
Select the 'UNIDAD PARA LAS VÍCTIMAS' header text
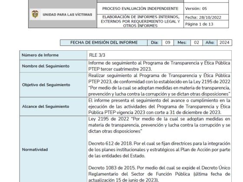point(67,15)
